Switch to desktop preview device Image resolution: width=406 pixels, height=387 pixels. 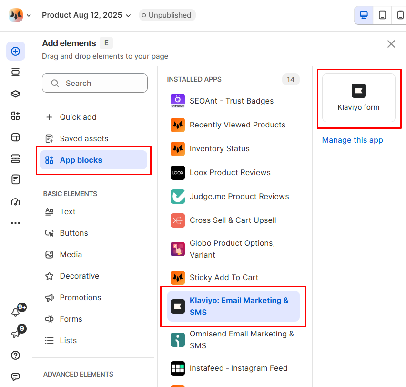click(x=364, y=15)
